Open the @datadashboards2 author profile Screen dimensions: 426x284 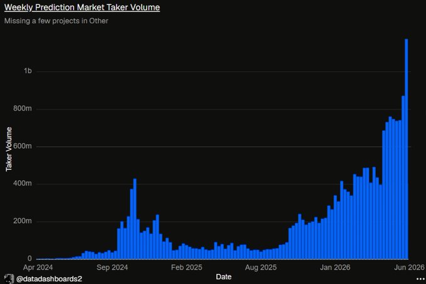(49, 279)
